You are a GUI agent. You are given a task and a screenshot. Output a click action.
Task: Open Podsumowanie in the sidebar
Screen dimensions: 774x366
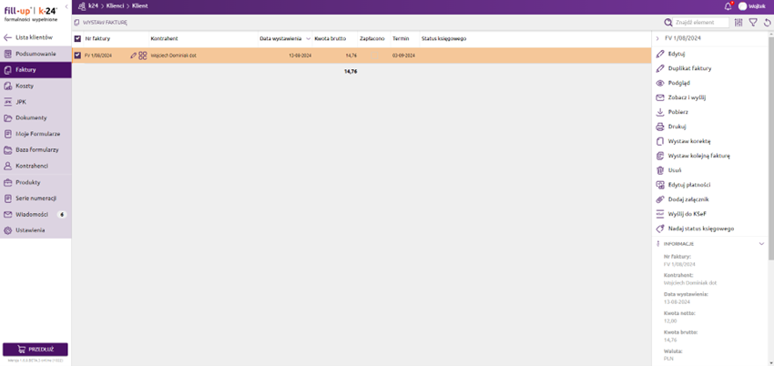pyautogui.click(x=36, y=54)
